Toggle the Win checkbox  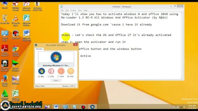(39, 76)
